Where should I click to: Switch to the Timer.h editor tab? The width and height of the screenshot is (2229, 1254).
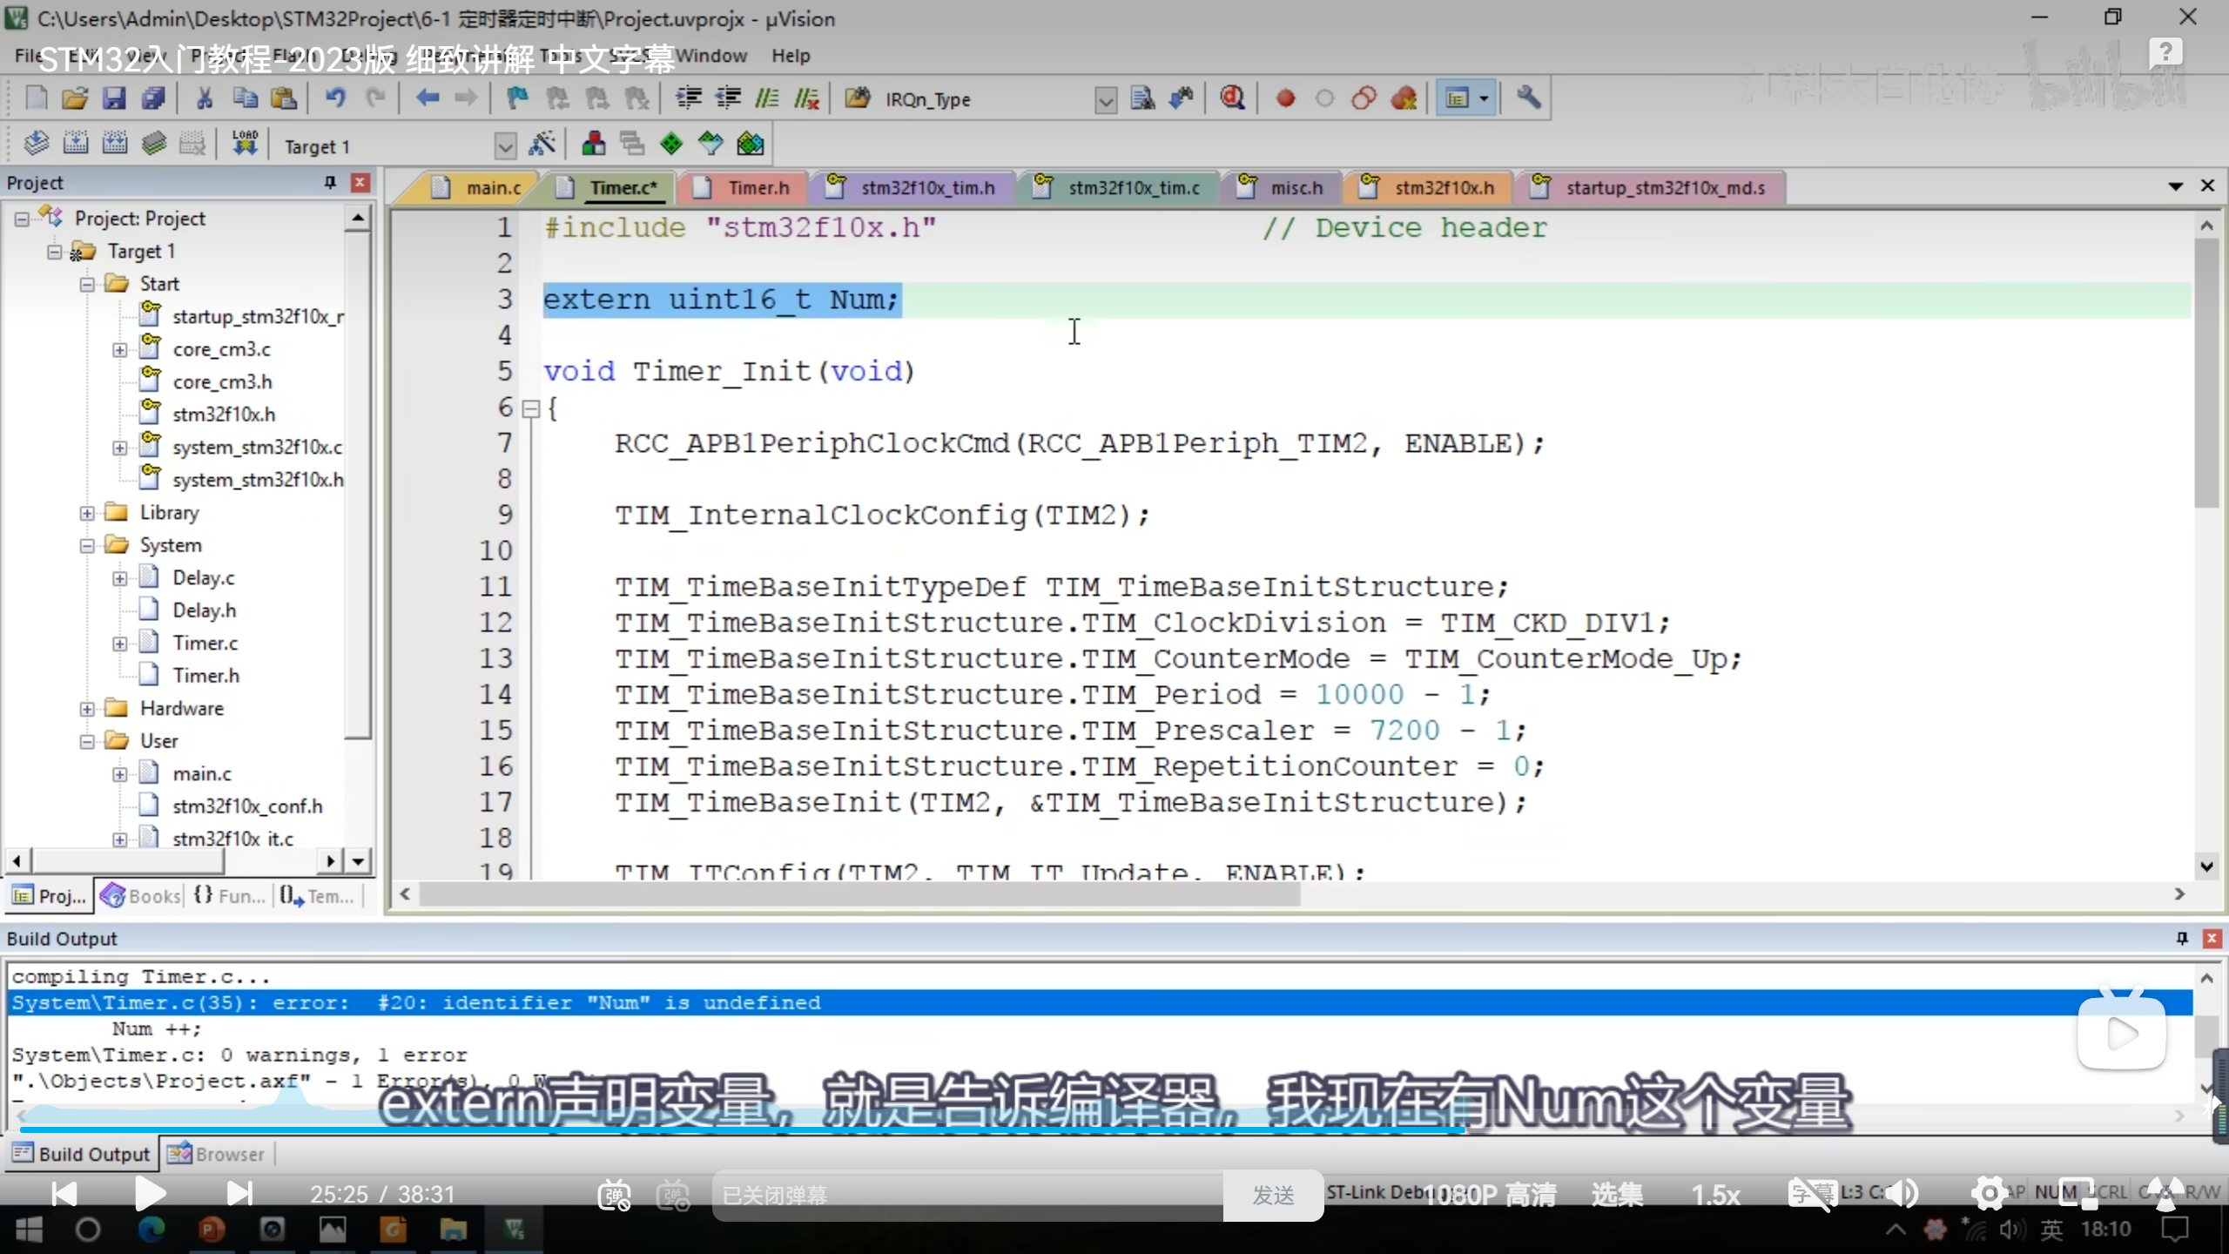pyautogui.click(x=758, y=188)
